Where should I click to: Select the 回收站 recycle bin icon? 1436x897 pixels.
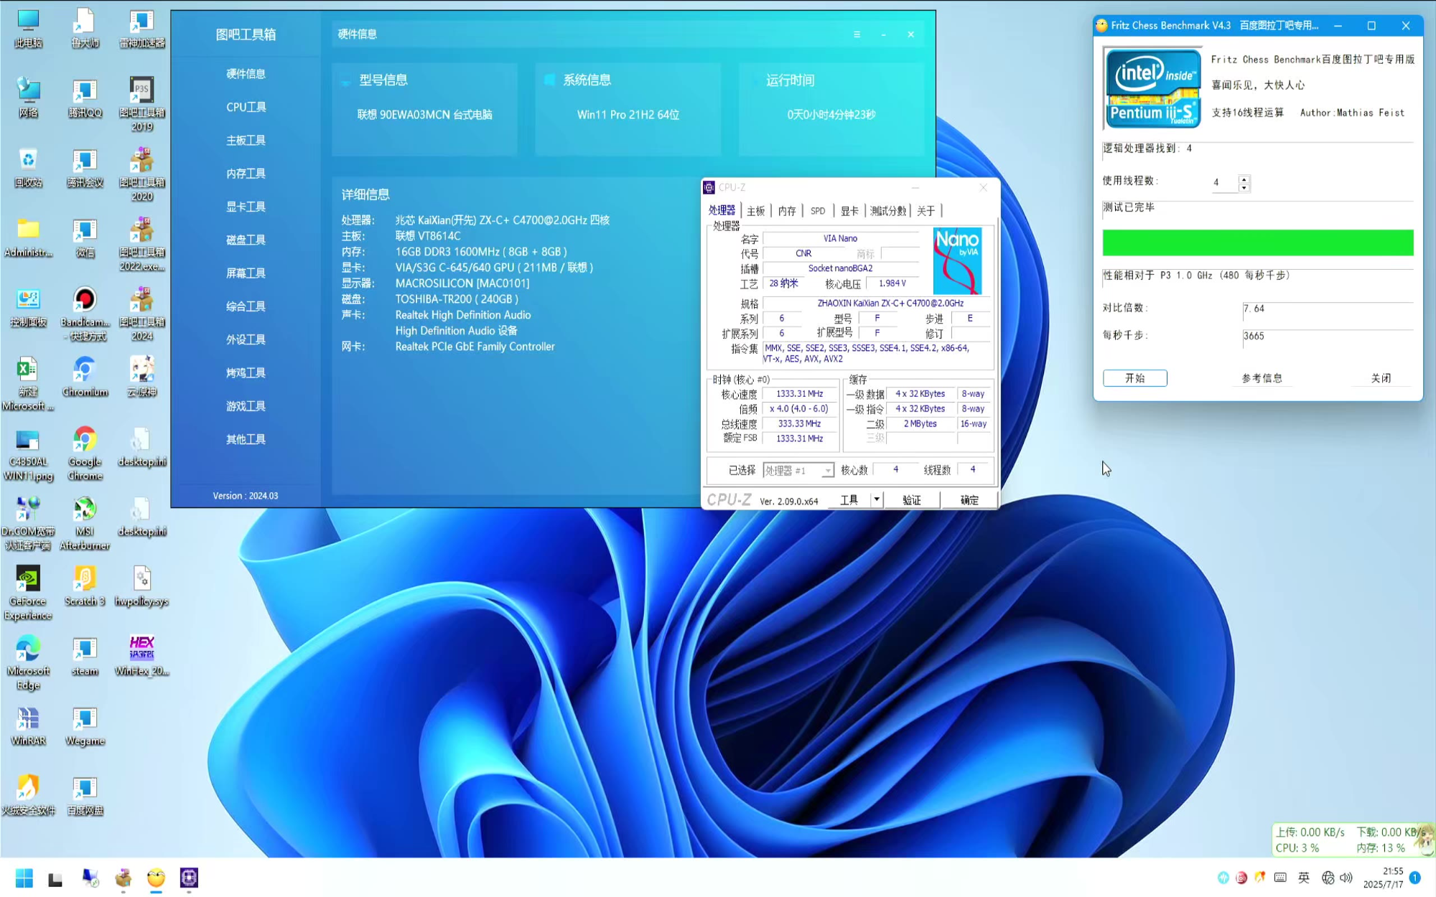[28, 168]
